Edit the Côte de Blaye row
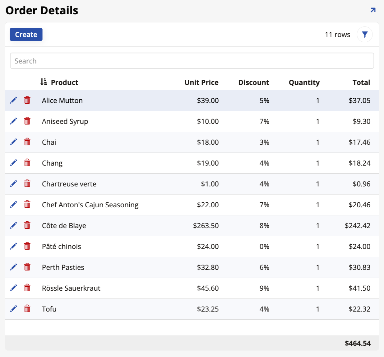Screen dimensions: 384x357 click(x=14, y=225)
